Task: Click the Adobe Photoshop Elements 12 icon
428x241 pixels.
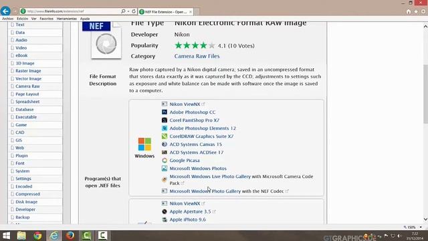Action: 165,128
